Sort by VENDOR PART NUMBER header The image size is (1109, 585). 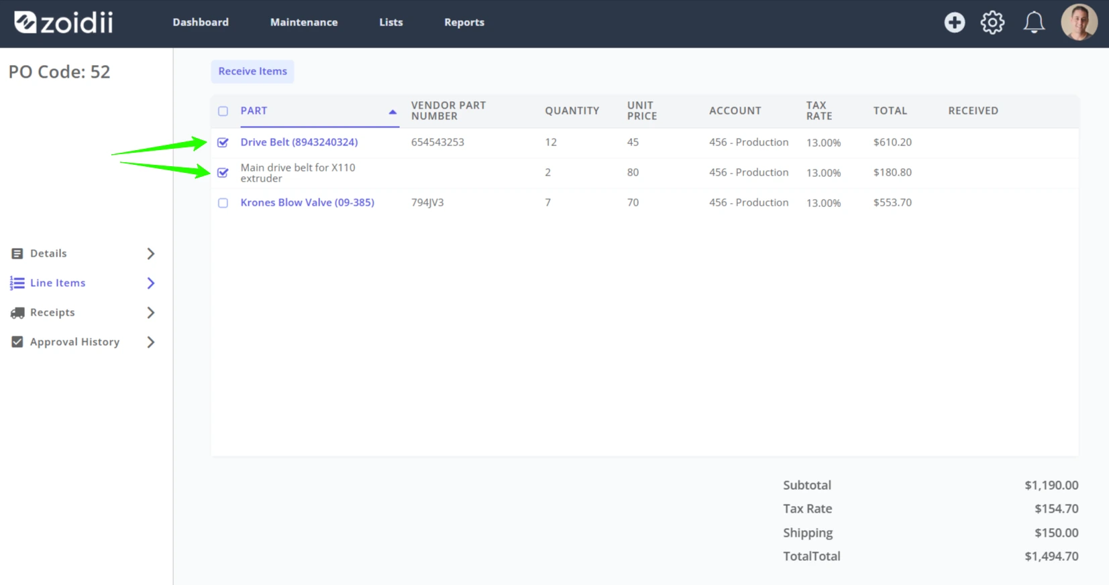click(448, 111)
